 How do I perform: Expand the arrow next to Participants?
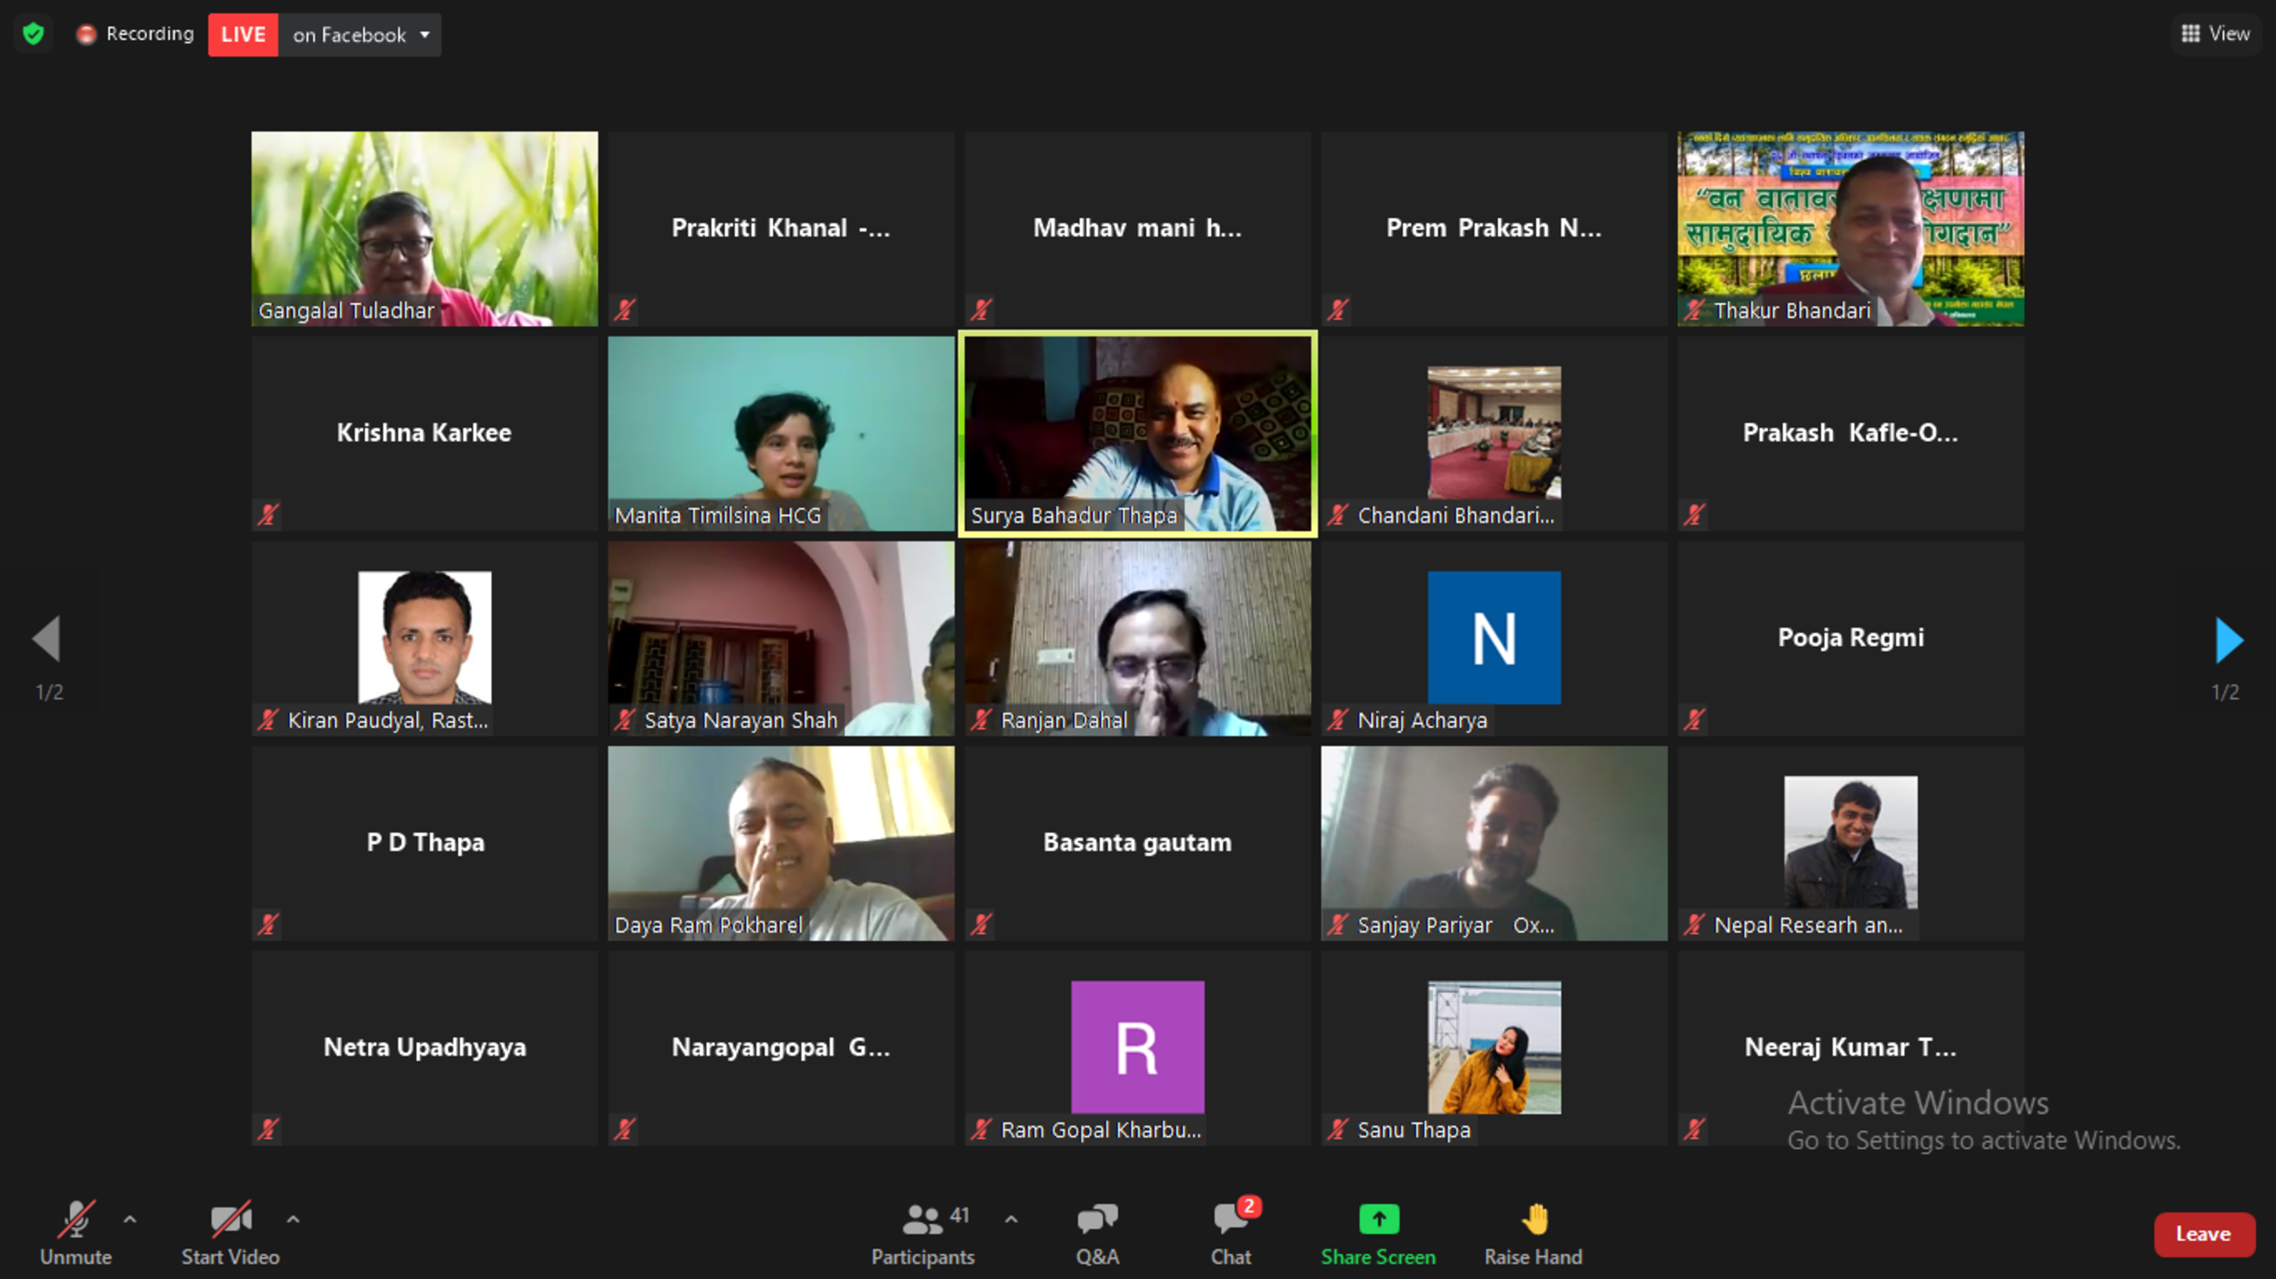tap(1012, 1220)
